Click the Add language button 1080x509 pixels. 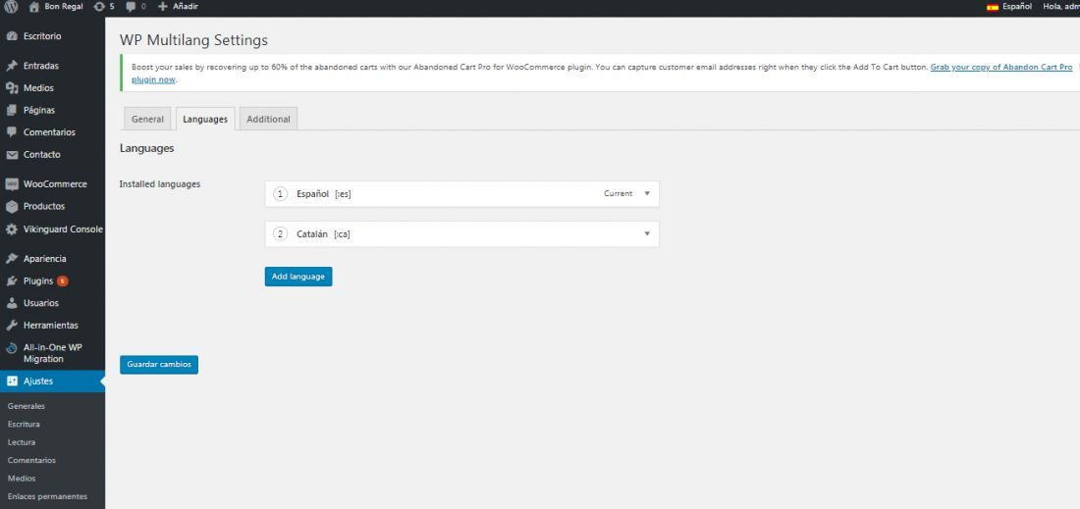tap(298, 277)
